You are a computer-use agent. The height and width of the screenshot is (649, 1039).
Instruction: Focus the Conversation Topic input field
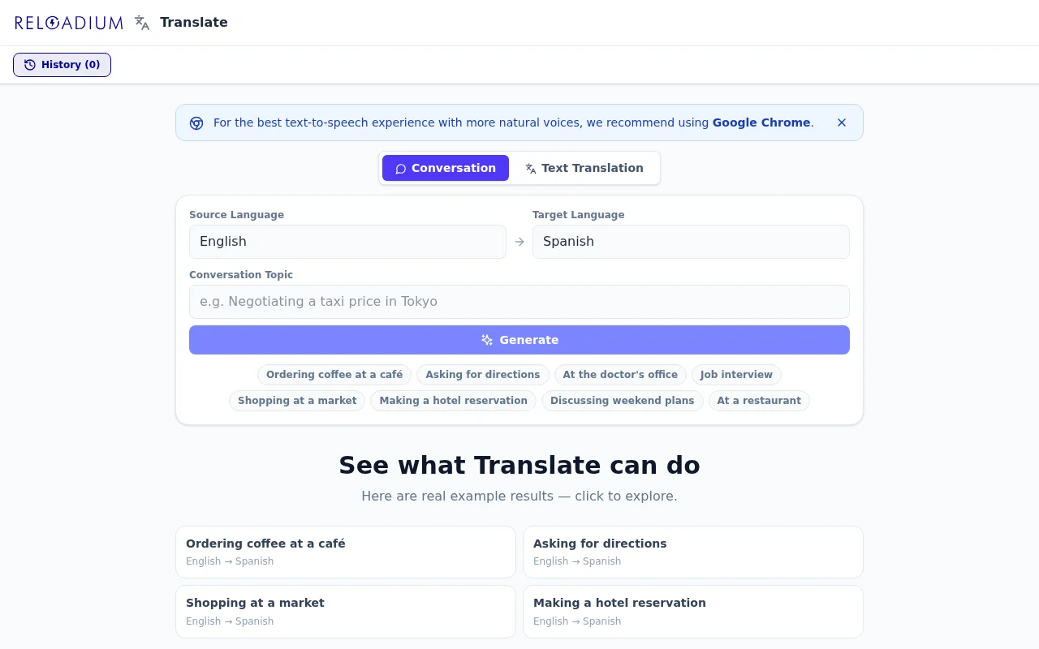coord(519,302)
